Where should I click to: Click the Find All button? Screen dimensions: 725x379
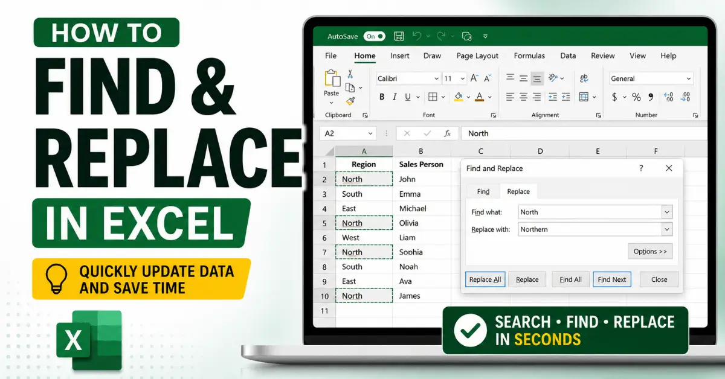[571, 279]
